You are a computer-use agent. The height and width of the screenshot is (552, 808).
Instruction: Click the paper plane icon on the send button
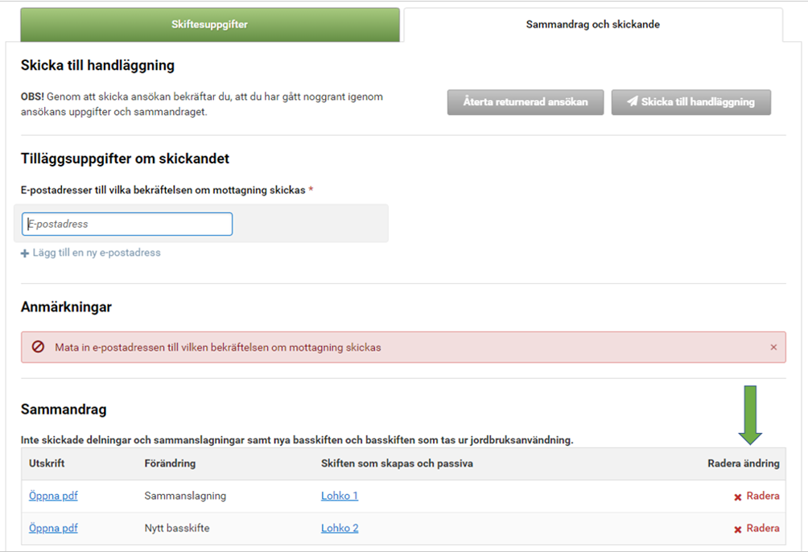click(x=633, y=102)
